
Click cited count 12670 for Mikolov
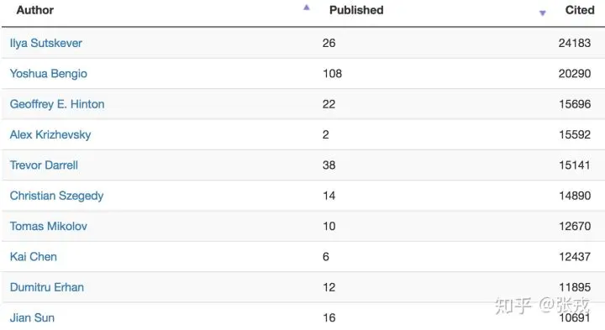pyautogui.click(x=575, y=226)
